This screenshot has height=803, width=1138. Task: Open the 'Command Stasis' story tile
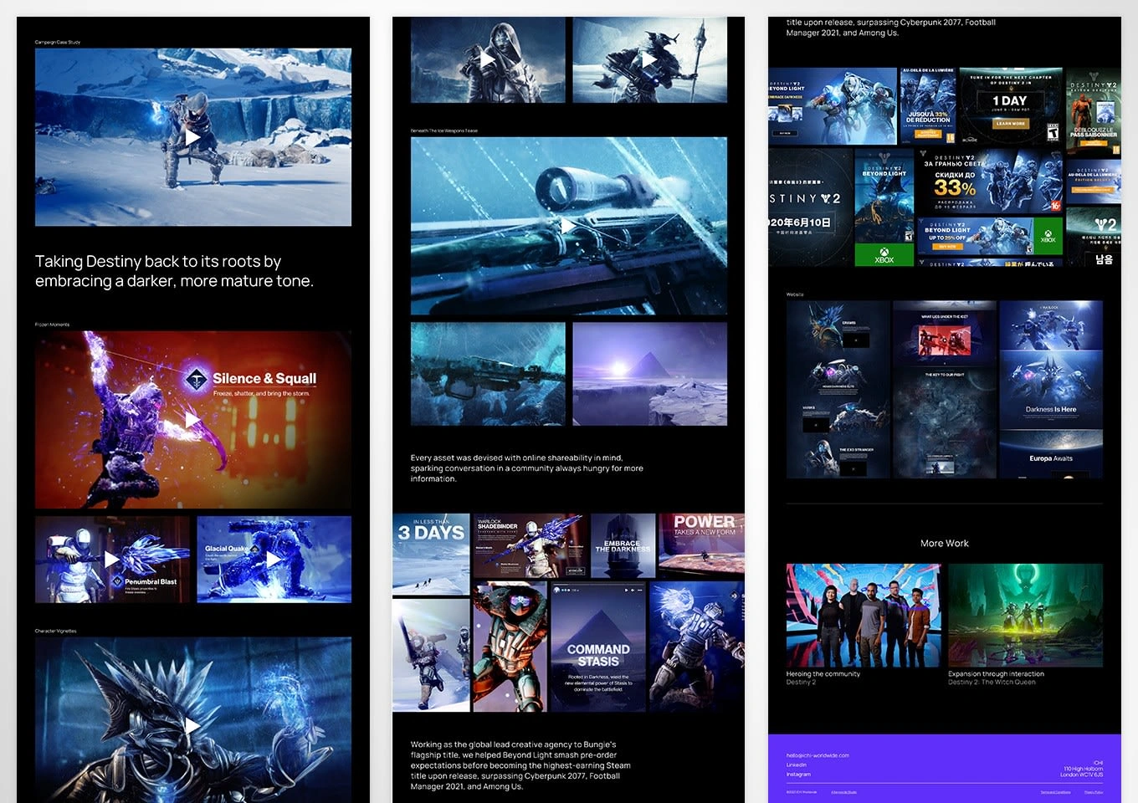pos(598,647)
